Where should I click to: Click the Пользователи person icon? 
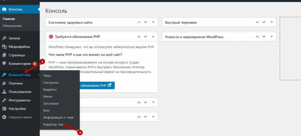coord(4,92)
